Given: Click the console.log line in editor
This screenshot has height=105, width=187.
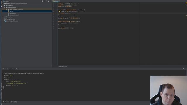Looking at the screenshot, I should click(70, 12).
